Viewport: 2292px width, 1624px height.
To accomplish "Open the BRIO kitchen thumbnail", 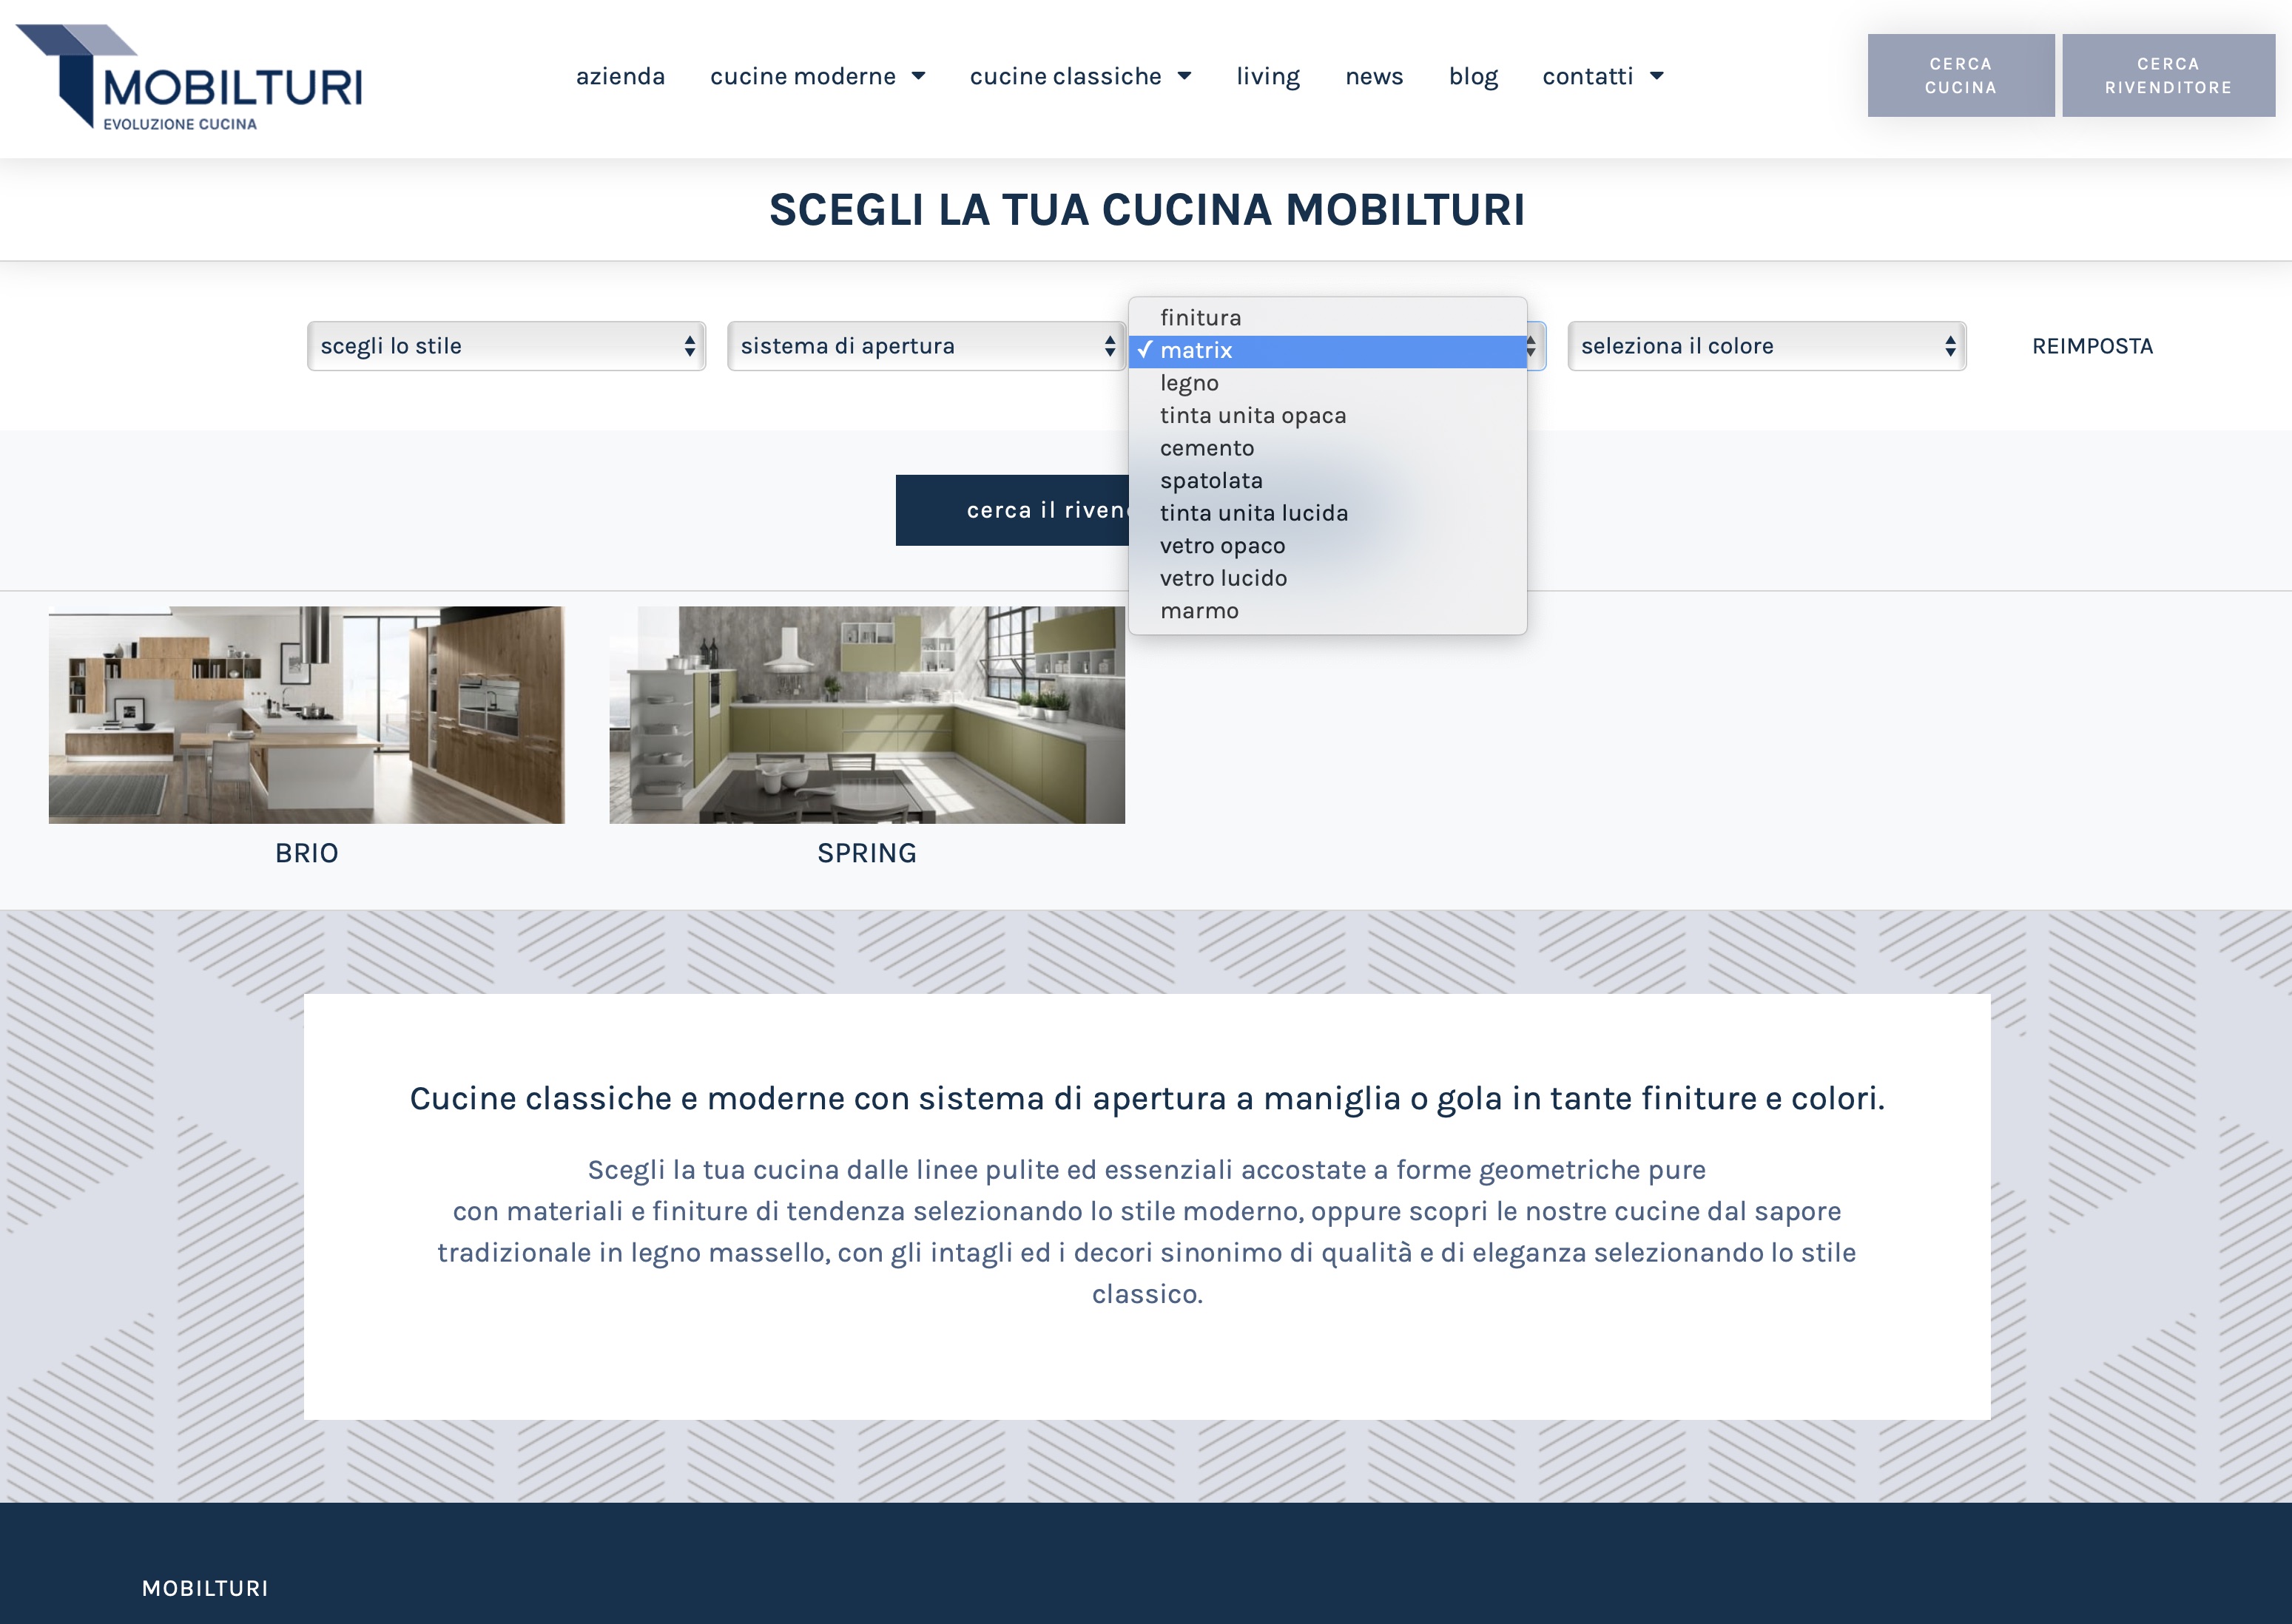I will pos(306,715).
